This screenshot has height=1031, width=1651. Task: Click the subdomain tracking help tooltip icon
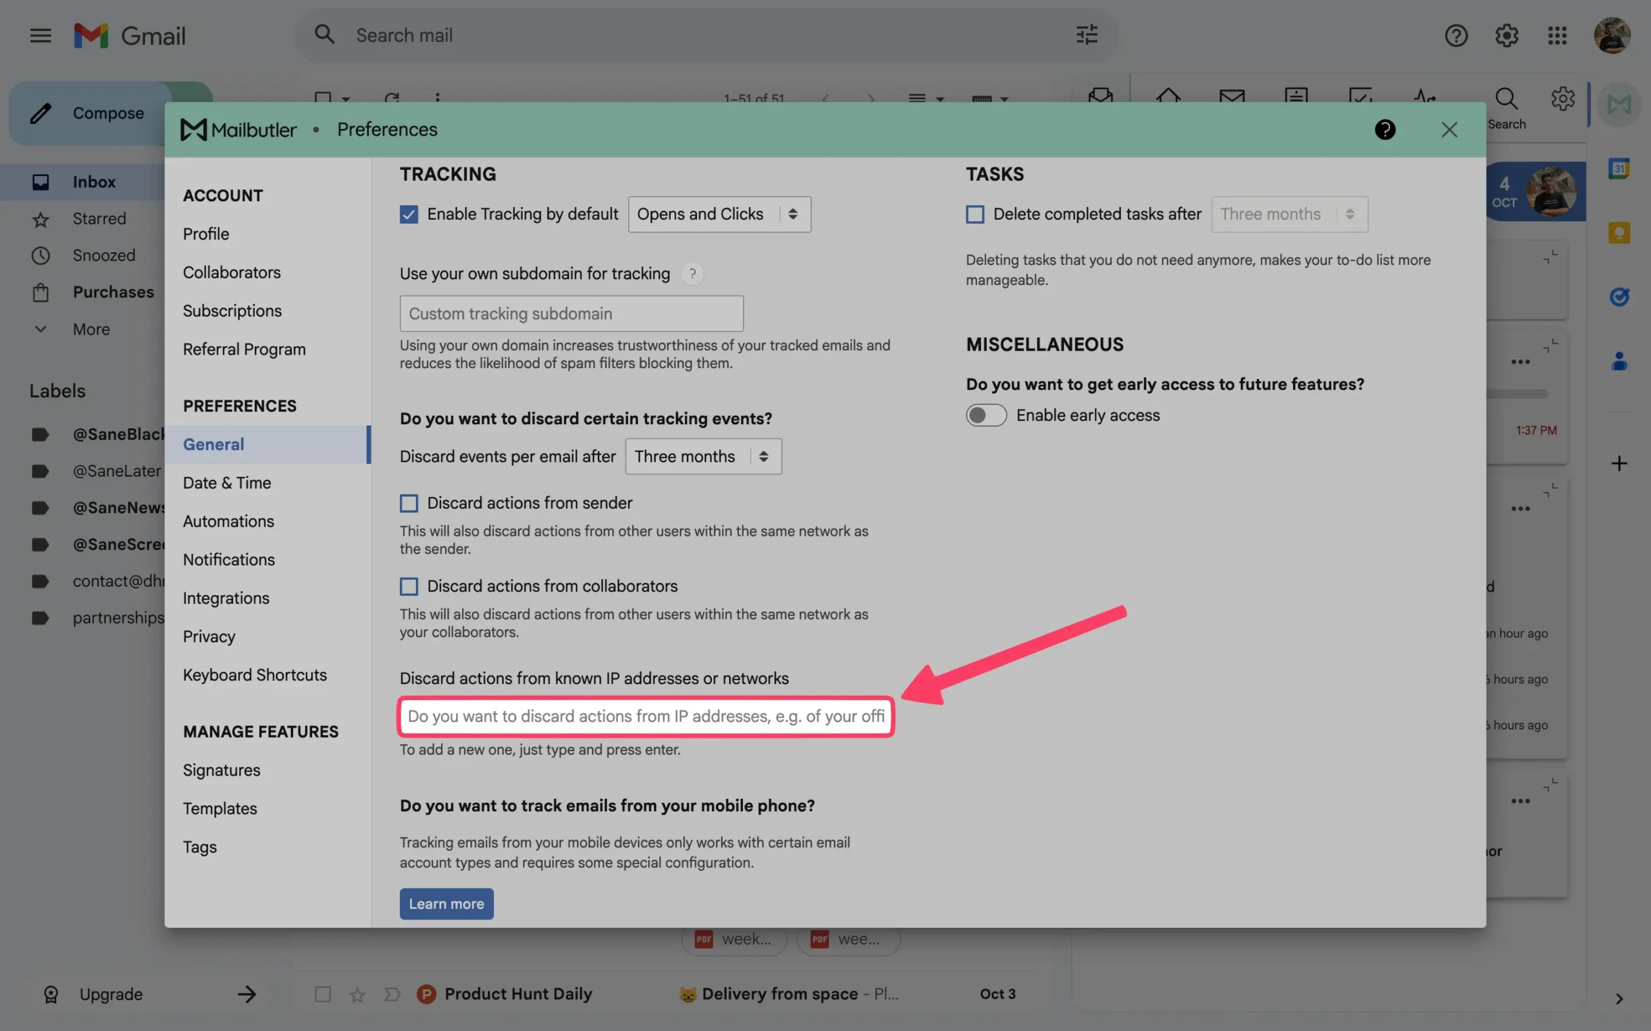[692, 273]
